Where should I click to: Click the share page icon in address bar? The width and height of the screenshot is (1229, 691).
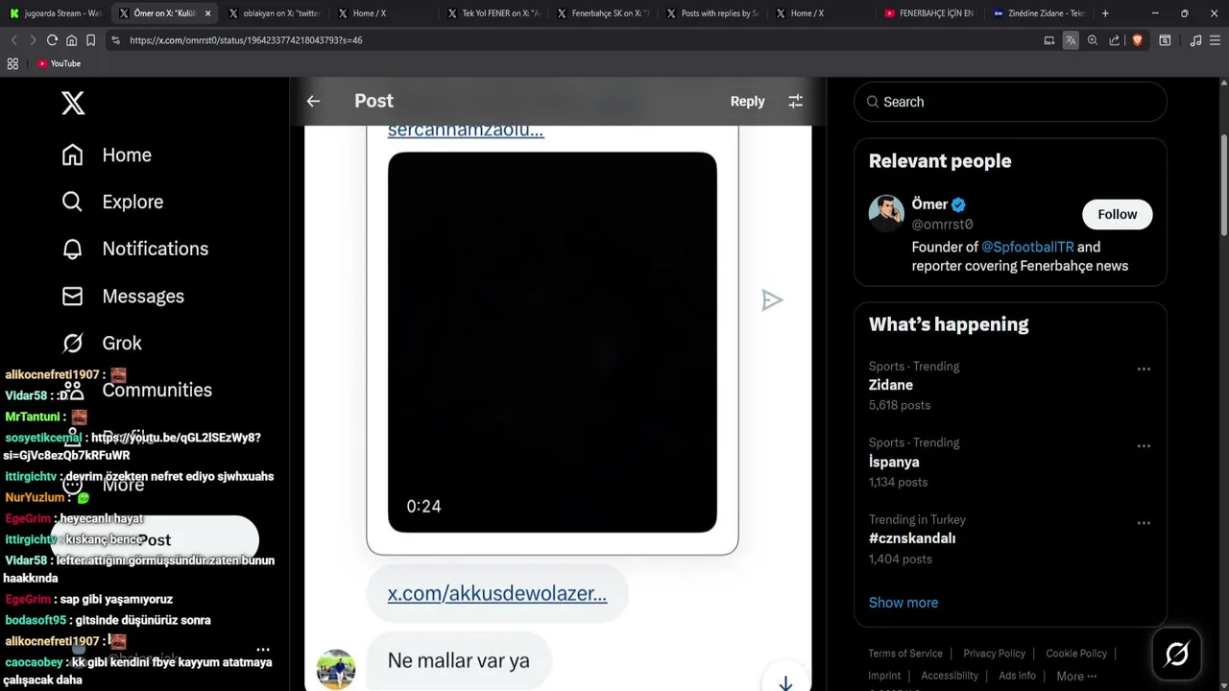coord(1115,40)
